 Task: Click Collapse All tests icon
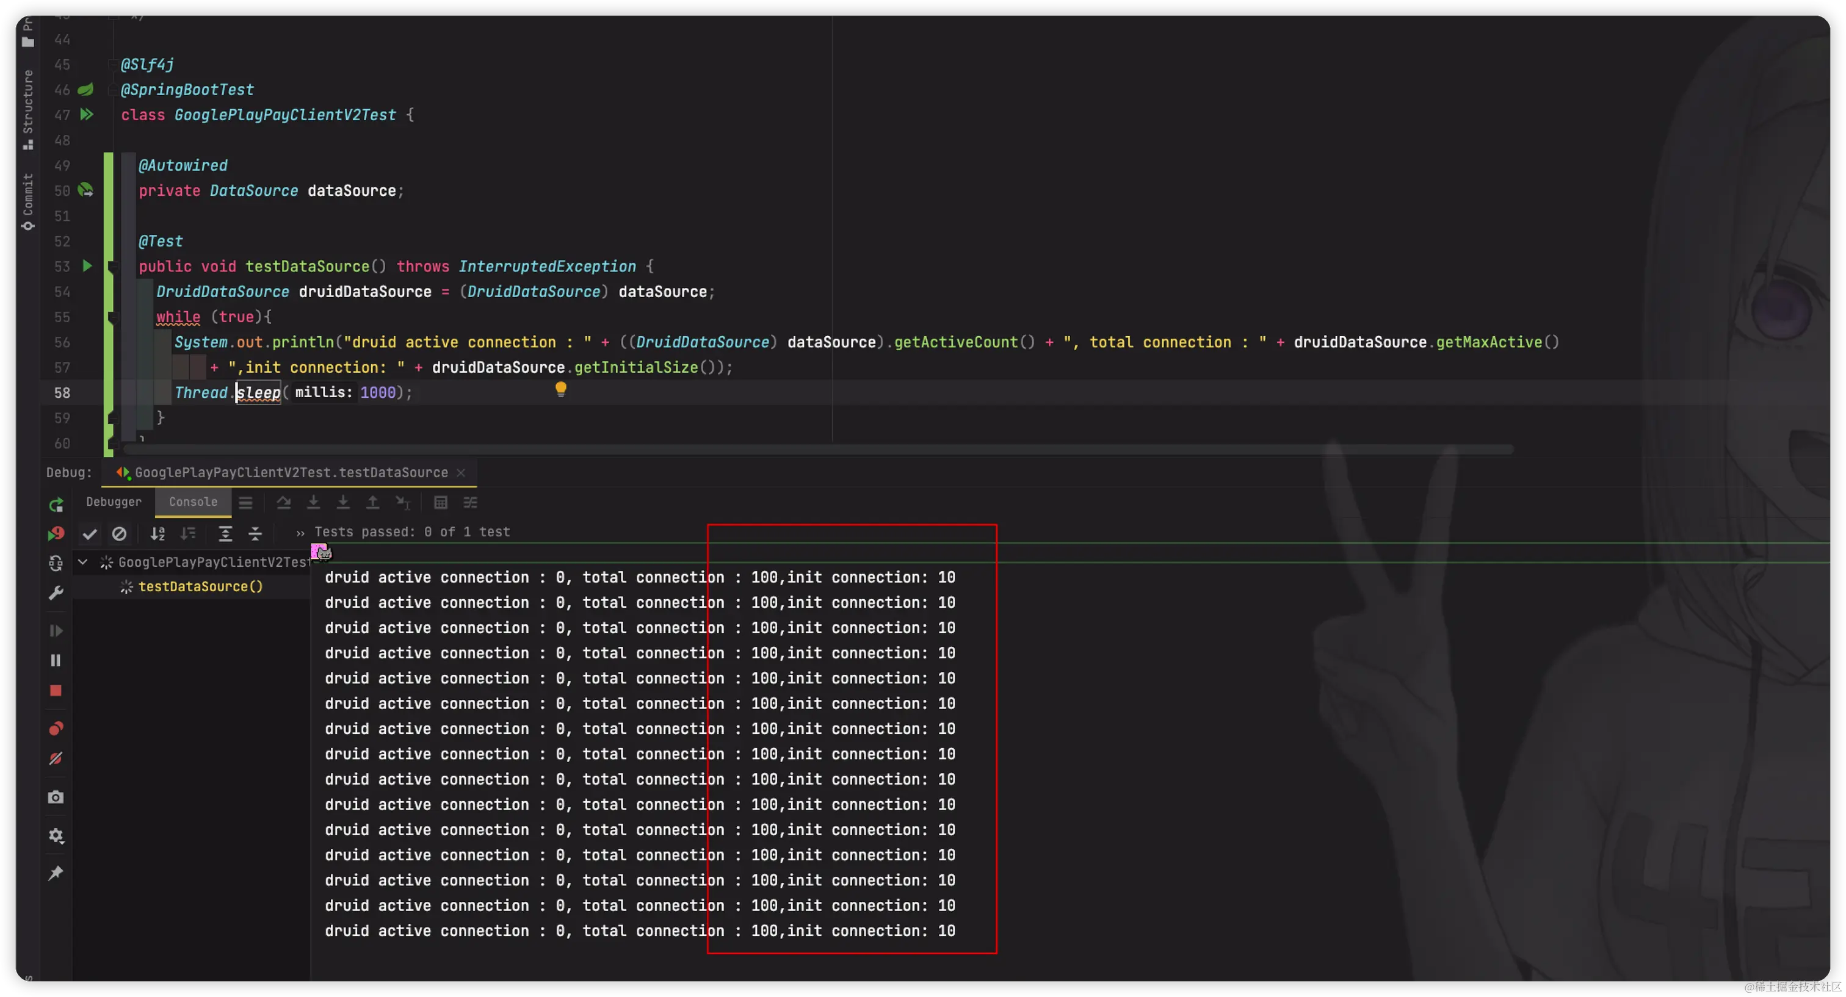[x=255, y=534]
